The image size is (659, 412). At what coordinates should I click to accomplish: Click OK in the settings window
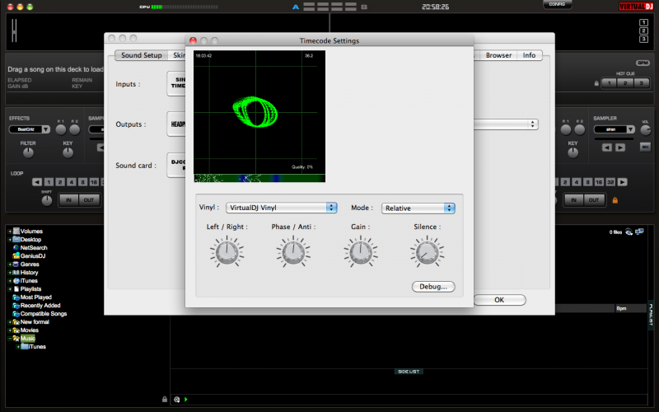[x=499, y=300]
